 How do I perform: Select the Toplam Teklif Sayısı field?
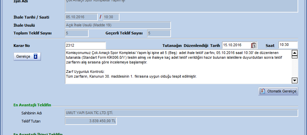pos(76,33)
